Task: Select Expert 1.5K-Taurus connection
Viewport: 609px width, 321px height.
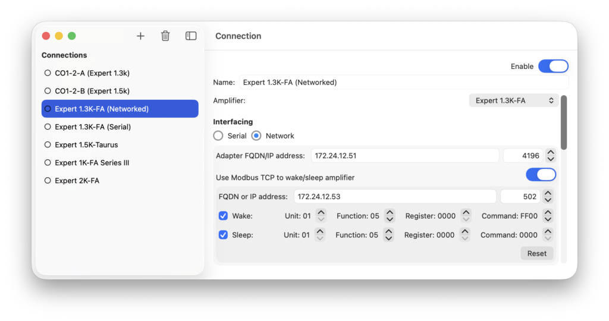Action: (120, 144)
